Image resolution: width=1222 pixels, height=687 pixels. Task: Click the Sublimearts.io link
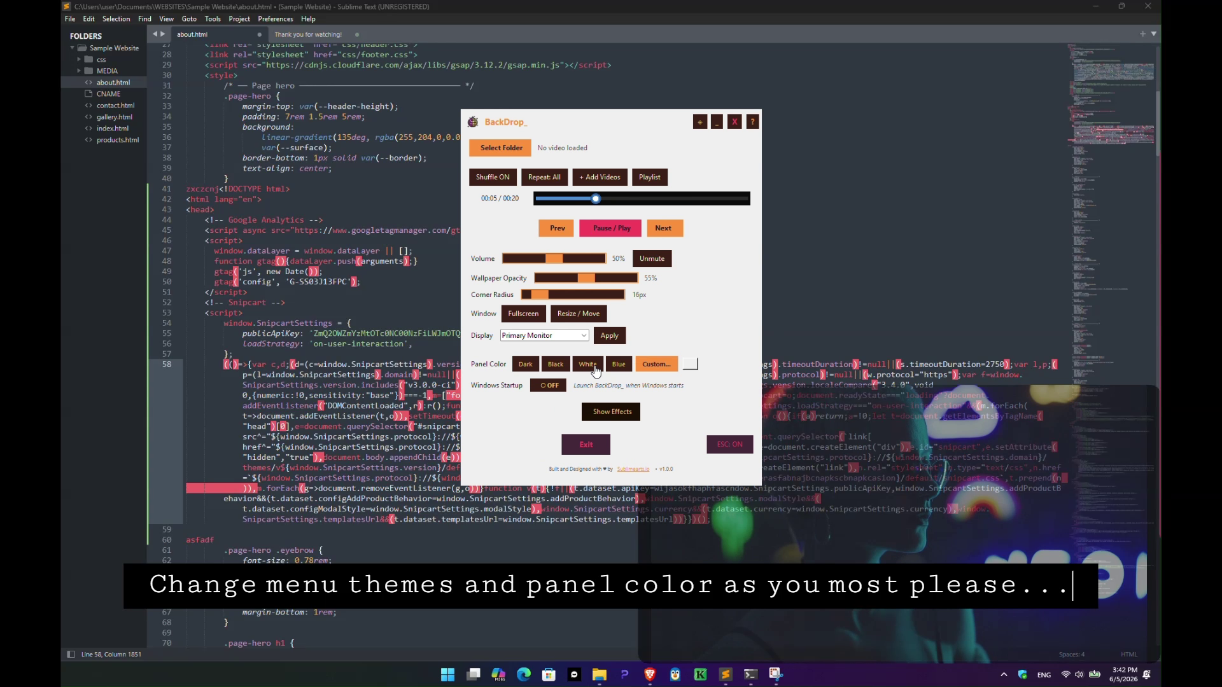[x=633, y=469]
